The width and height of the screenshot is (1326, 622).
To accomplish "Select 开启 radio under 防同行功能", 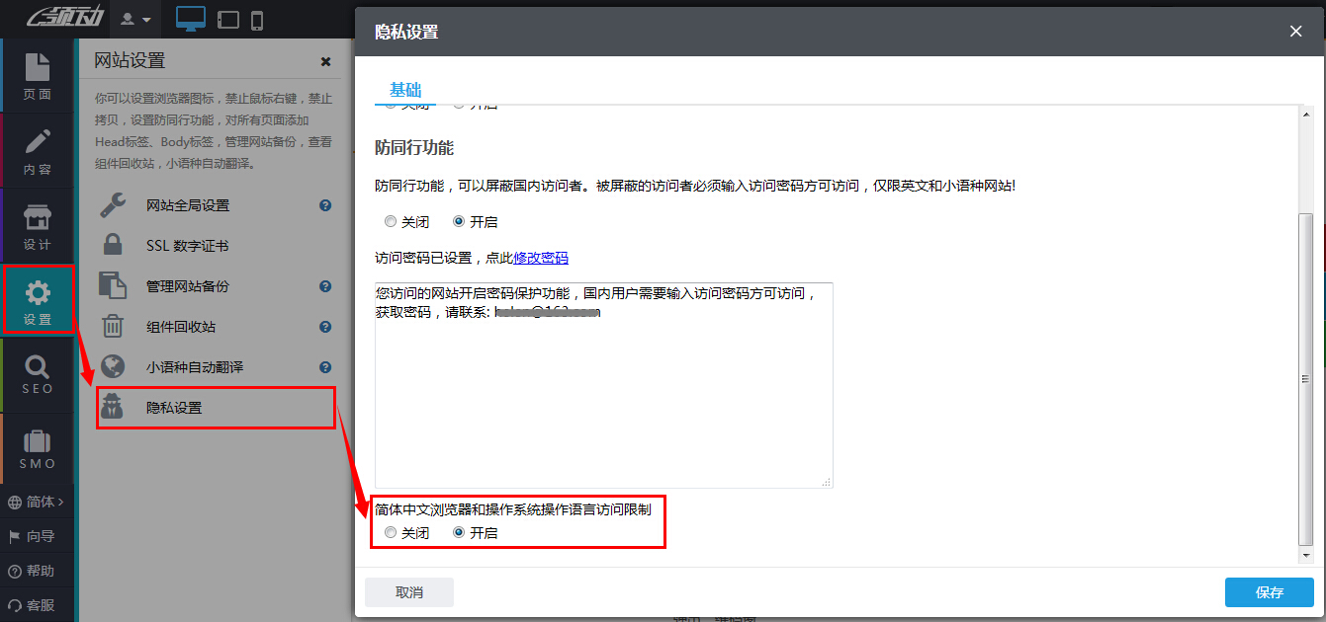I will pos(459,222).
